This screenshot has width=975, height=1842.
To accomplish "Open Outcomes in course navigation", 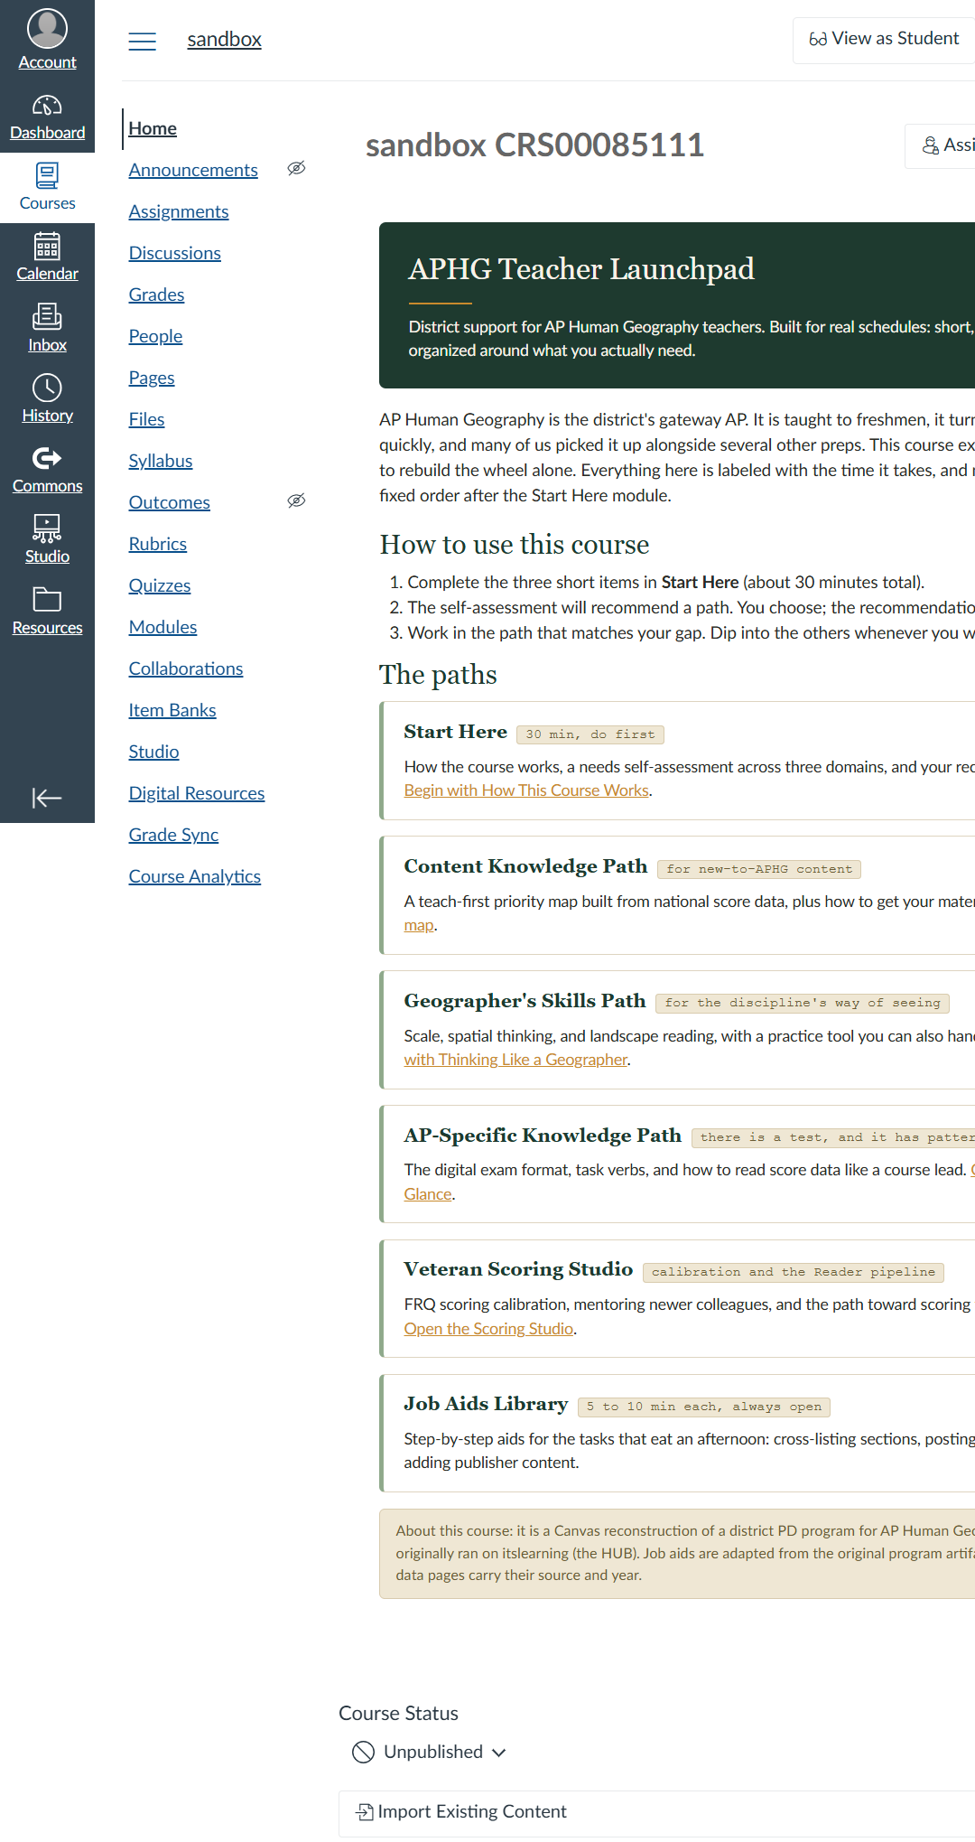I will coord(170,502).
